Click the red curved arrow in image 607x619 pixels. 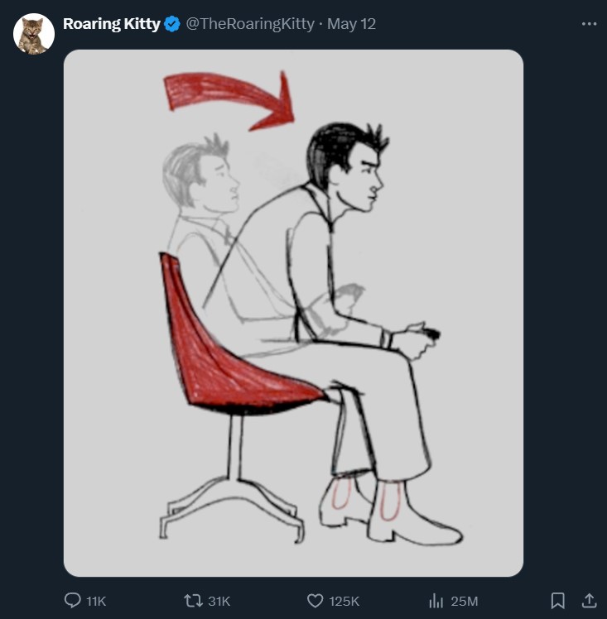pos(229,100)
